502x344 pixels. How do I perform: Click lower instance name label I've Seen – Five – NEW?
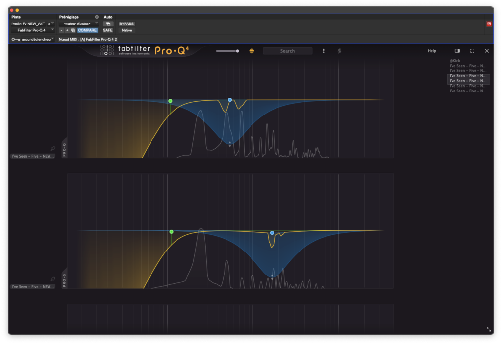coord(33,287)
